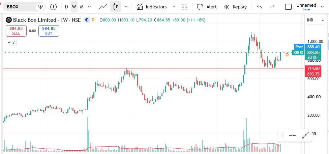Click the diamond icon in symbol search
This screenshot has width=329, height=154.
click(x=40, y=7)
